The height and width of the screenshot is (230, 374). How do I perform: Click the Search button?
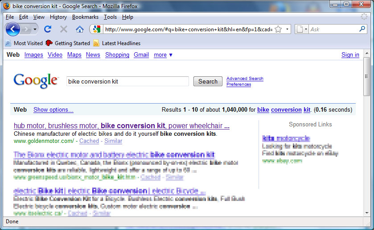coord(208,81)
